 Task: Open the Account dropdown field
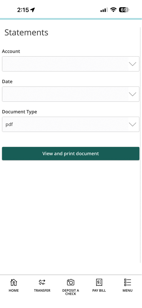(x=71, y=64)
